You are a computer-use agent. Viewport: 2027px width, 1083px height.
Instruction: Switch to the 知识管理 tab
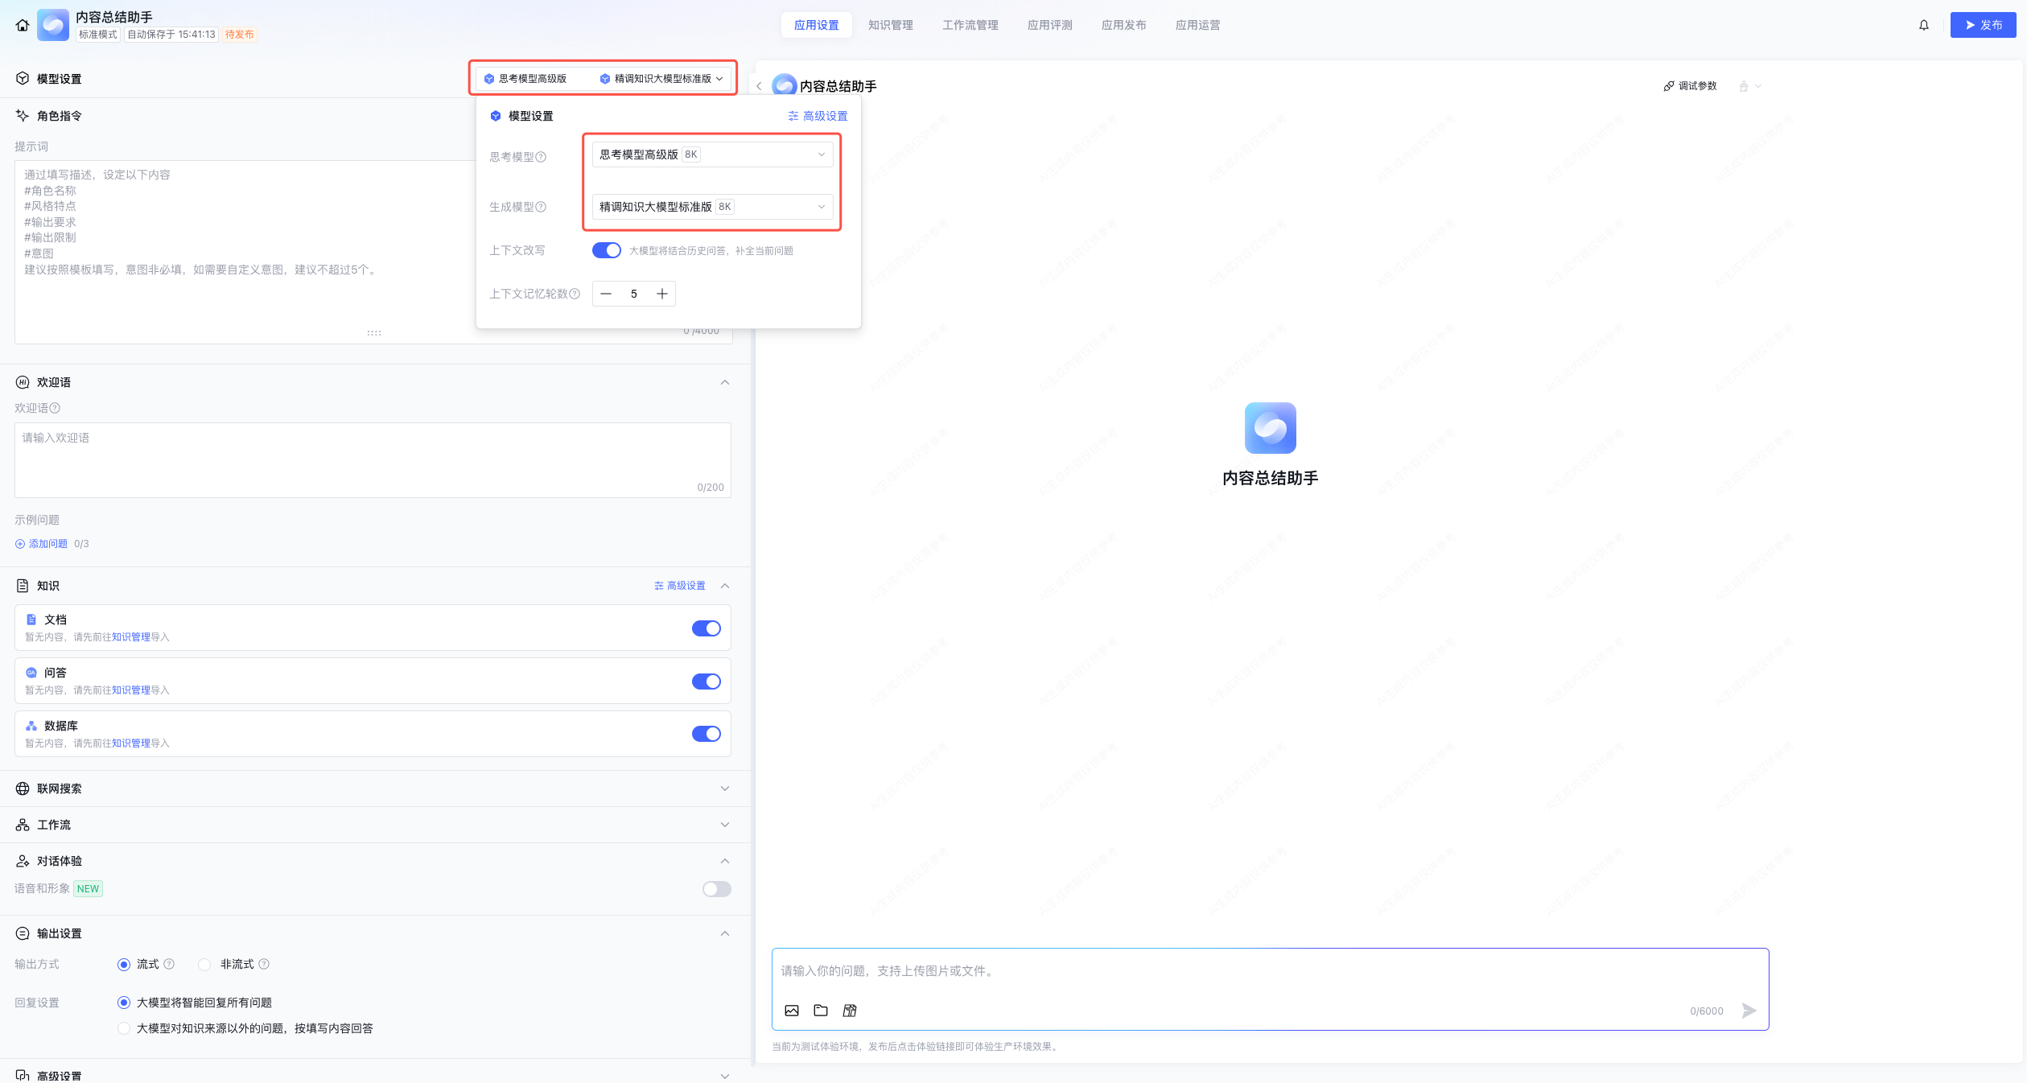[x=890, y=25]
